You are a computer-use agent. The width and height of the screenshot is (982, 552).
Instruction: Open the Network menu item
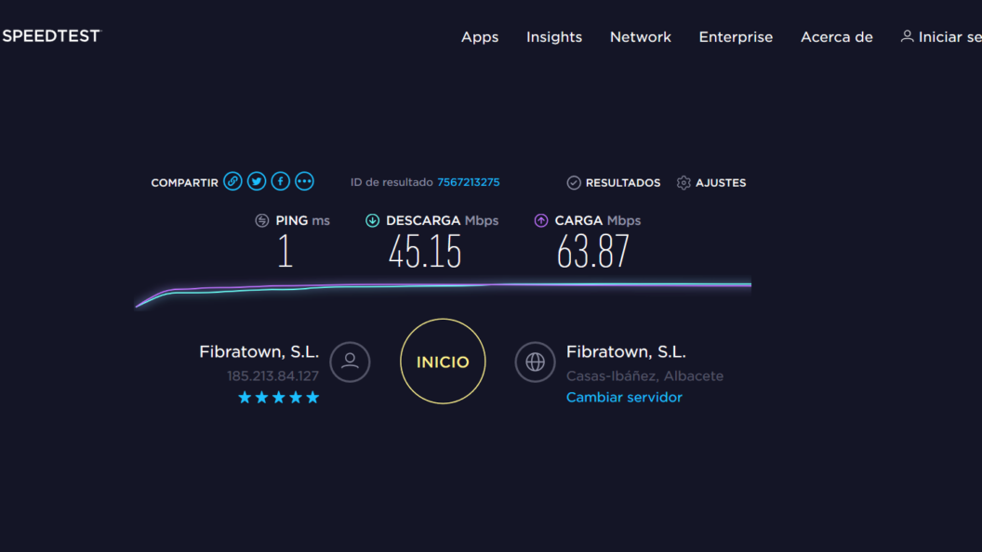pyautogui.click(x=641, y=37)
